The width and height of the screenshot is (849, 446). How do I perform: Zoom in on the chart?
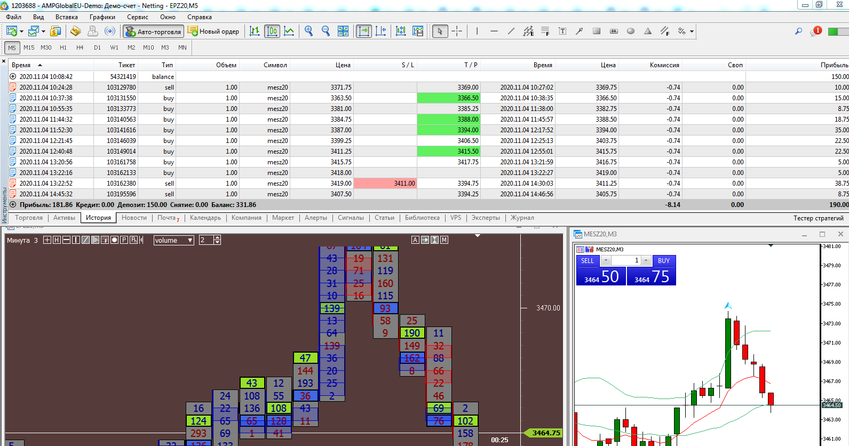click(x=308, y=31)
